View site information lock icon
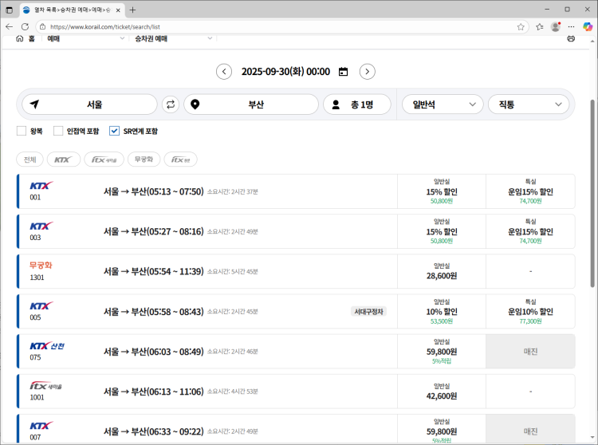This screenshot has height=445, width=598. click(x=43, y=26)
